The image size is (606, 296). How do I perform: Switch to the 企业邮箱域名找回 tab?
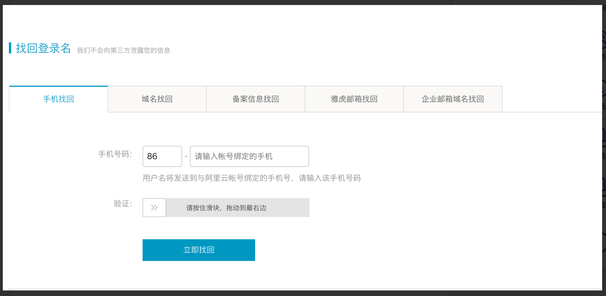click(x=453, y=99)
